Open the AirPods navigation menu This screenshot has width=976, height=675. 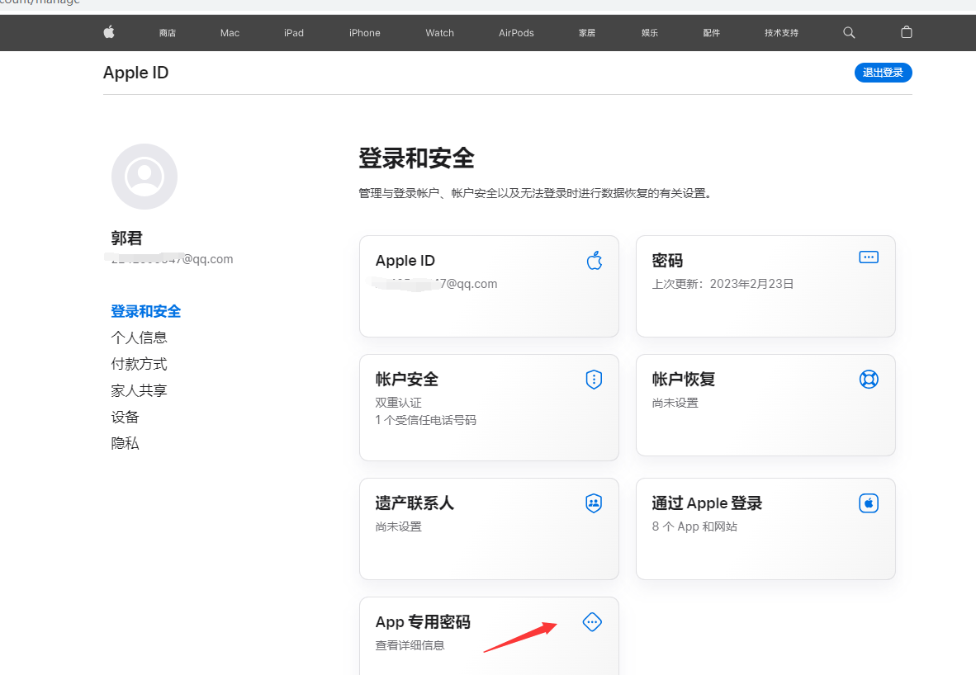pos(516,33)
